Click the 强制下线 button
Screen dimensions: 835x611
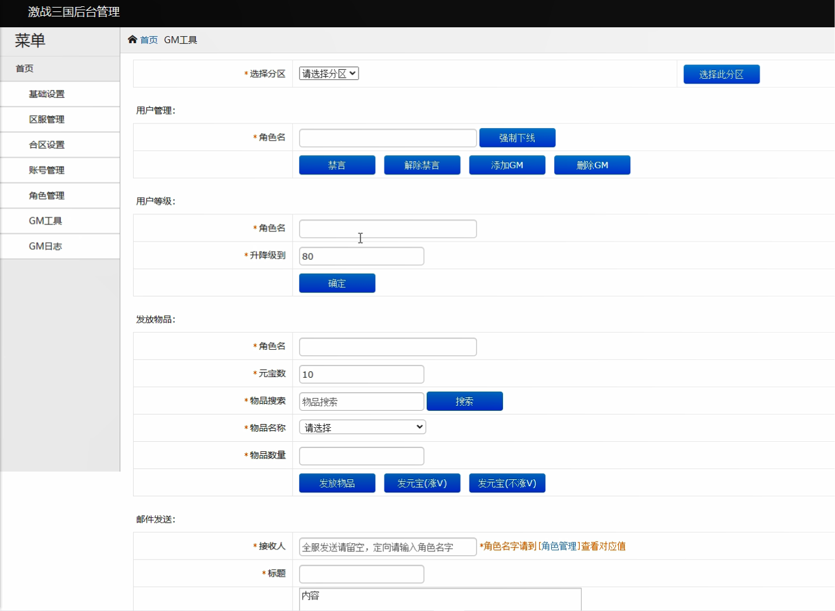click(517, 138)
